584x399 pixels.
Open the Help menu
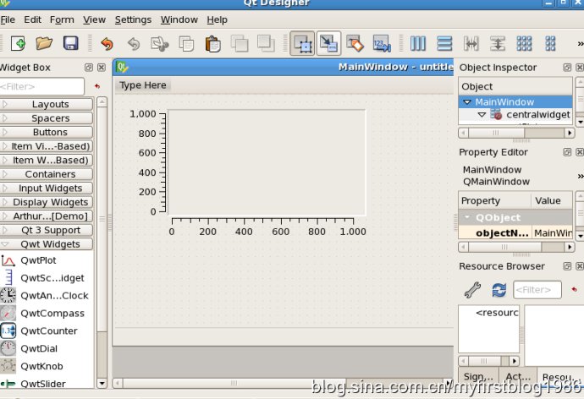[218, 19]
